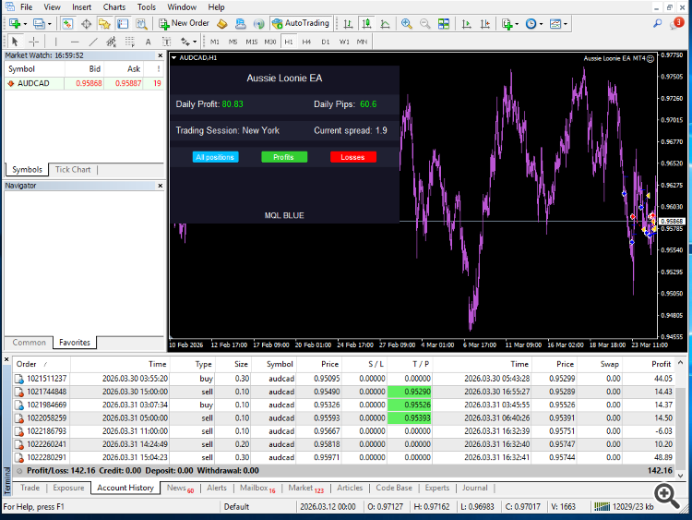Open the Charts menu
692x520 pixels.
tap(114, 7)
